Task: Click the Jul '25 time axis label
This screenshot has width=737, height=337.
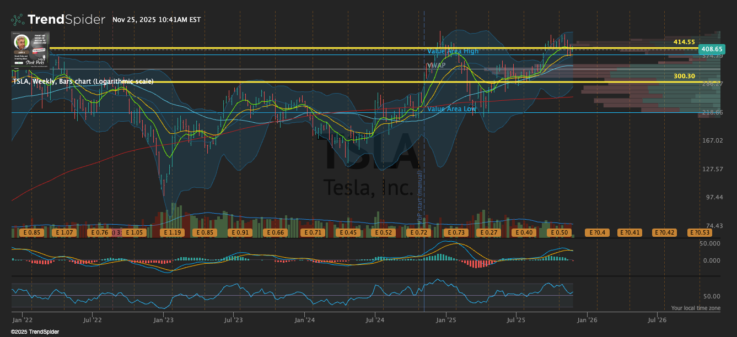Action: click(x=516, y=319)
